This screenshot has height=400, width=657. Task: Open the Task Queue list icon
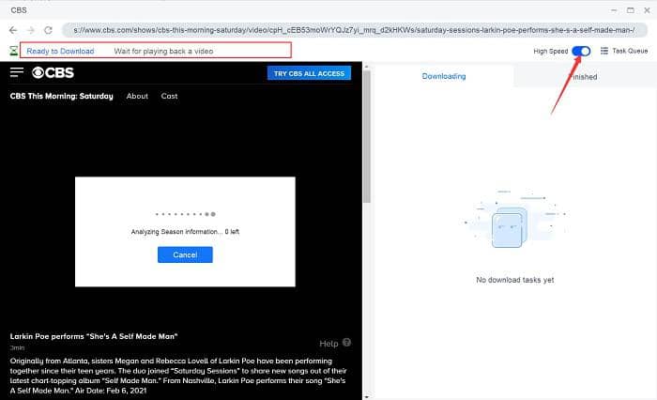click(604, 51)
